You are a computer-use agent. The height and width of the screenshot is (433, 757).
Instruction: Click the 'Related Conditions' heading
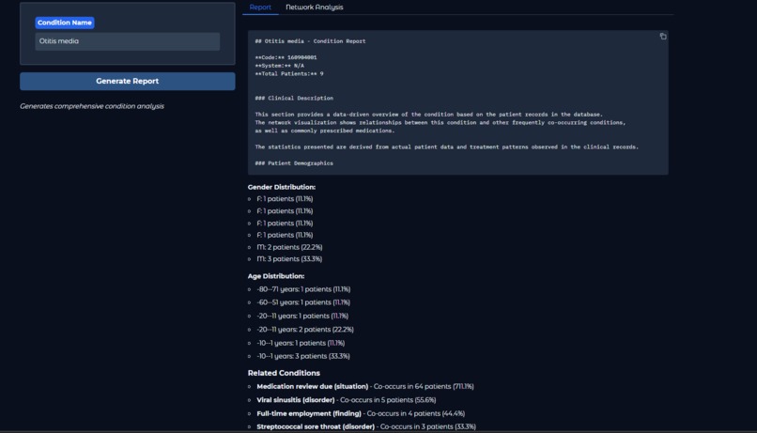(284, 373)
